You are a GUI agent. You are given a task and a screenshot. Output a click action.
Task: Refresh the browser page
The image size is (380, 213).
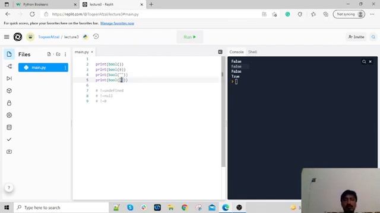click(32, 14)
